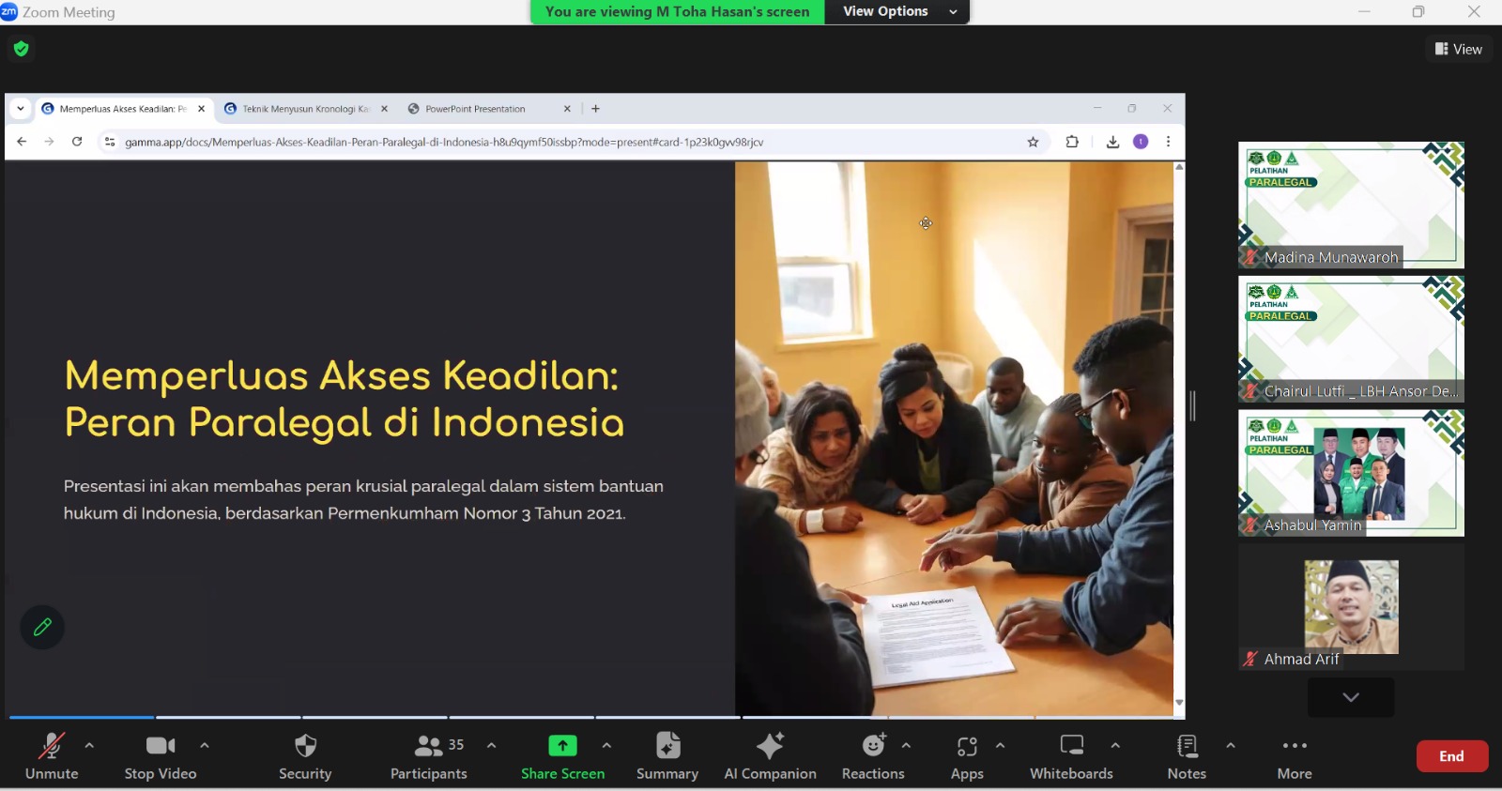Image resolution: width=1502 pixels, height=791 pixels.
Task: Open the Notes panel
Action: click(x=1187, y=755)
